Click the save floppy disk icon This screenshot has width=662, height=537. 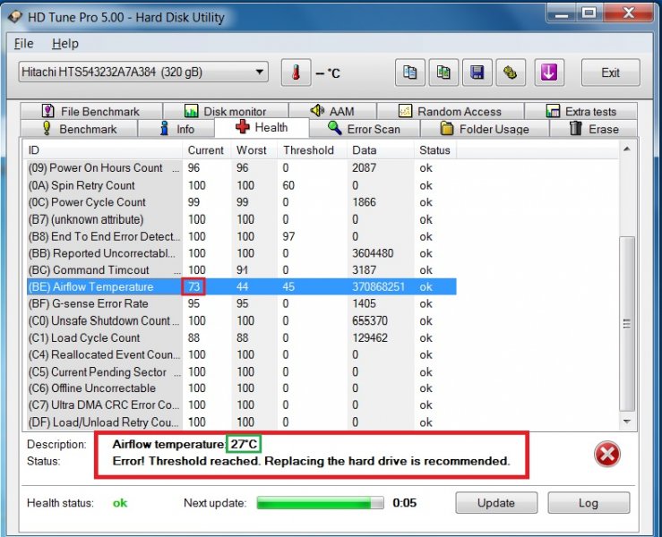pyautogui.click(x=477, y=72)
